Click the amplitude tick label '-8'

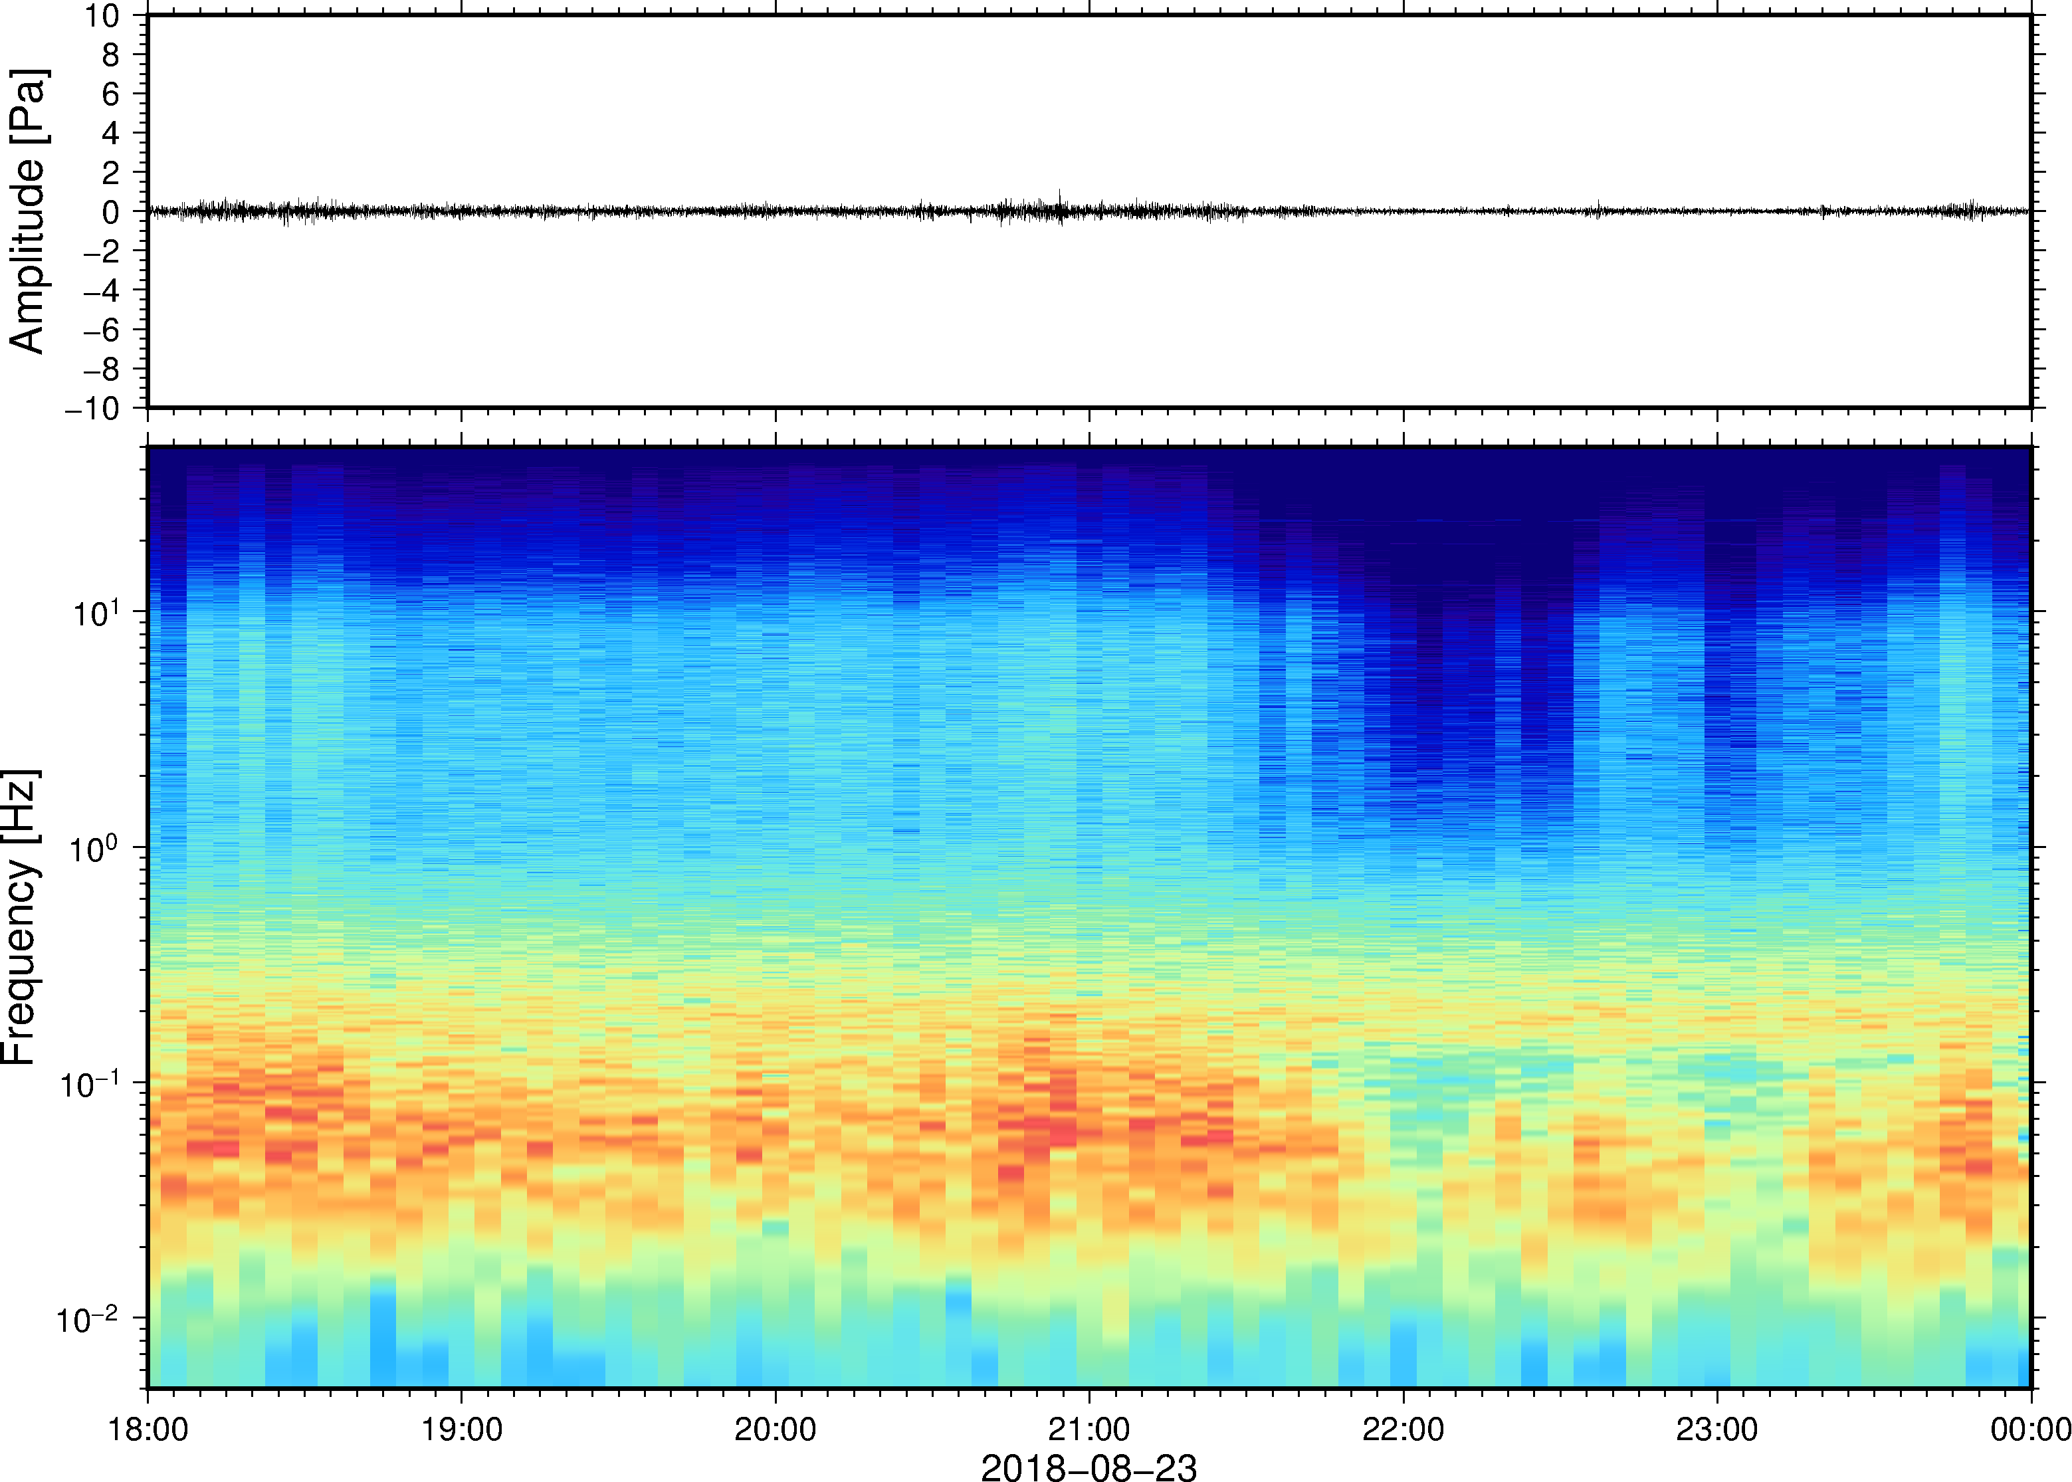coord(102,369)
